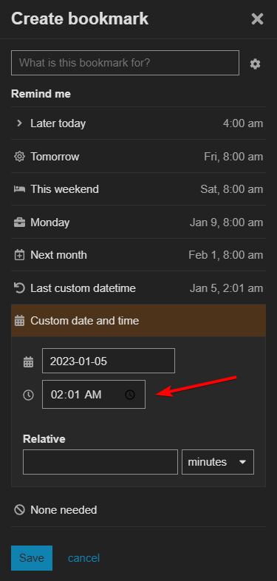Click the briefcase icon beside Monday

click(19, 222)
